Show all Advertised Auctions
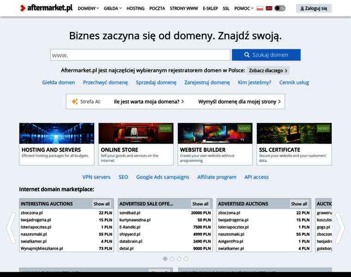The image size is (351, 277). point(299,204)
